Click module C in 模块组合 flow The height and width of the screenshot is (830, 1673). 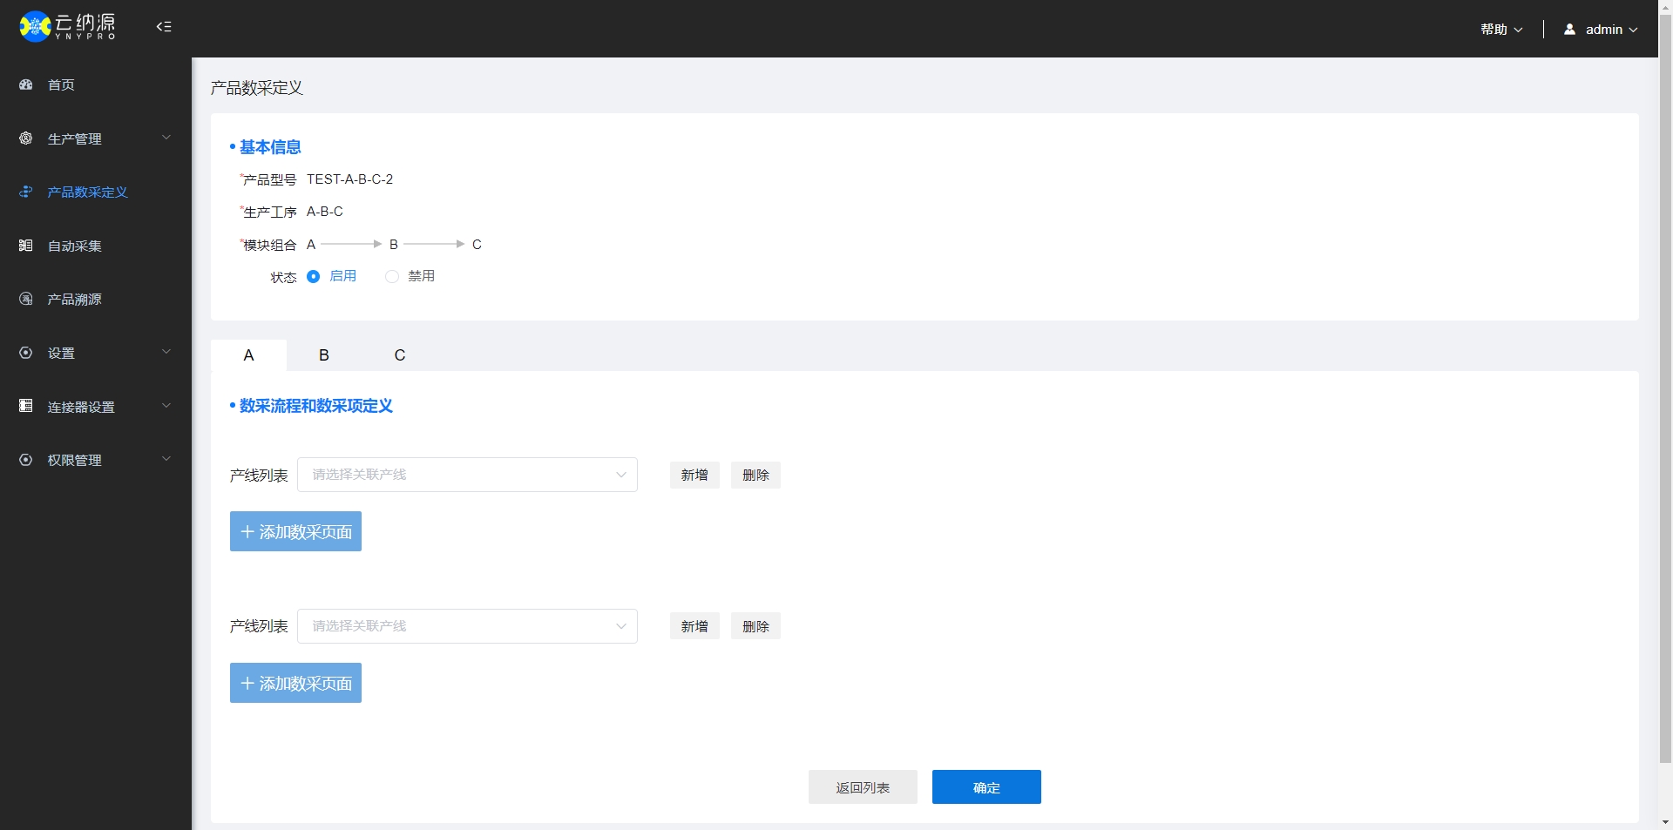click(477, 245)
